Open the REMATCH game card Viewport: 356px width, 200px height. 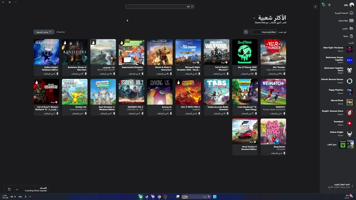pos(273,97)
